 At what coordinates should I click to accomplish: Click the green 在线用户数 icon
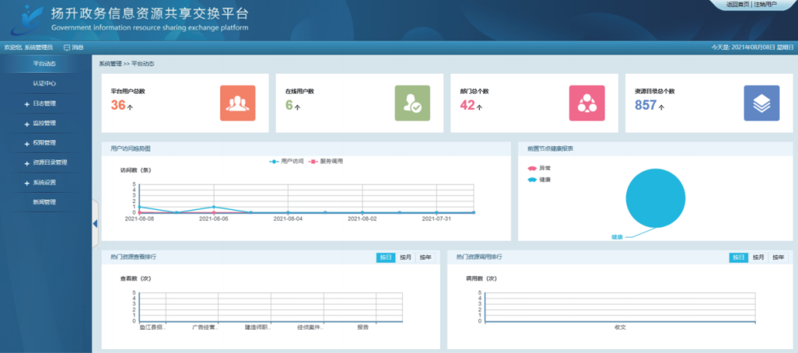point(412,103)
